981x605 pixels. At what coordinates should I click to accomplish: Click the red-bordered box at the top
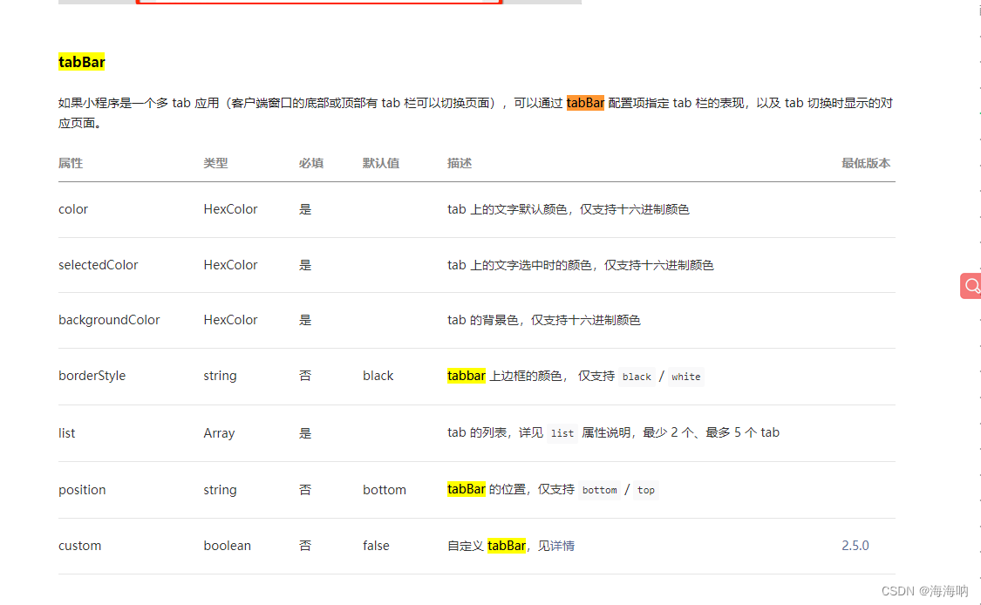click(319, 3)
